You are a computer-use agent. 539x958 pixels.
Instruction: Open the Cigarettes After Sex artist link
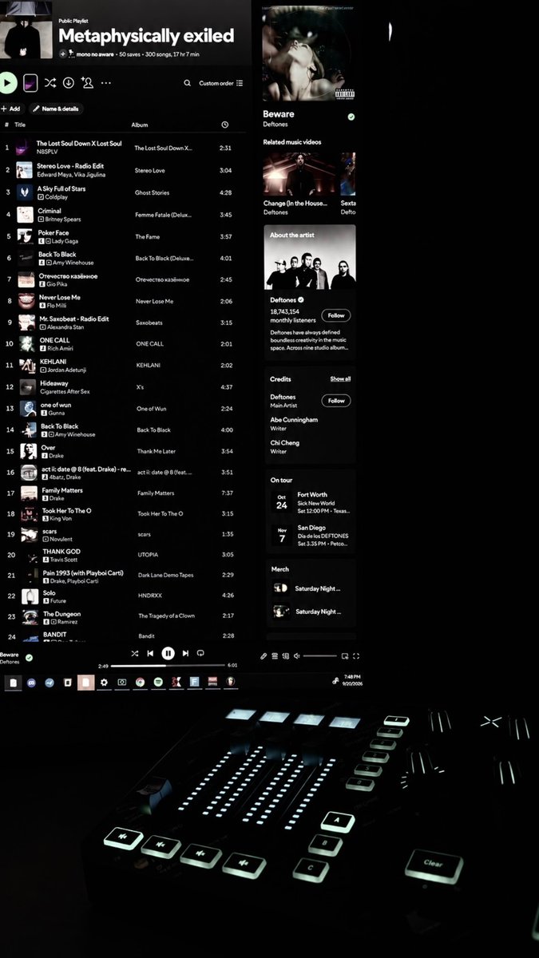tap(65, 392)
